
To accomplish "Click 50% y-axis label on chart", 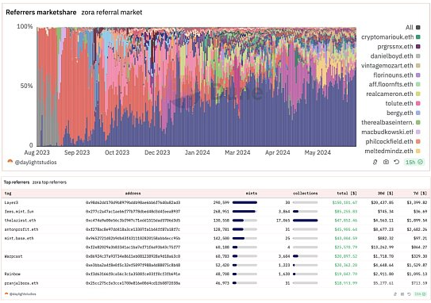I will coord(26,86).
